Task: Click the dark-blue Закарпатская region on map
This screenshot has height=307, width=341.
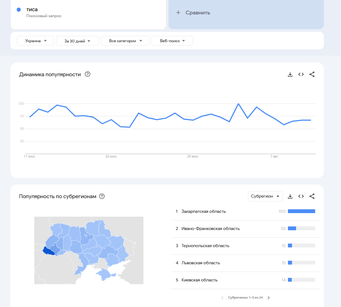Action: pyautogui.click(x=48, y=251)
